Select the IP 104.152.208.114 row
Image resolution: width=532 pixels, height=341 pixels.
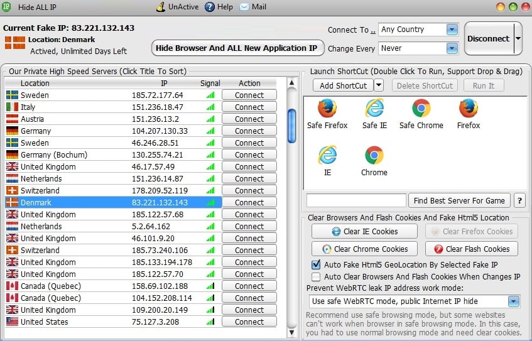(x=114, y=298)
